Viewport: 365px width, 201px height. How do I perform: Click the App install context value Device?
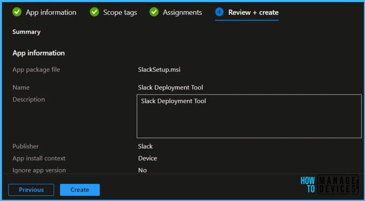(x=147, y=158)
